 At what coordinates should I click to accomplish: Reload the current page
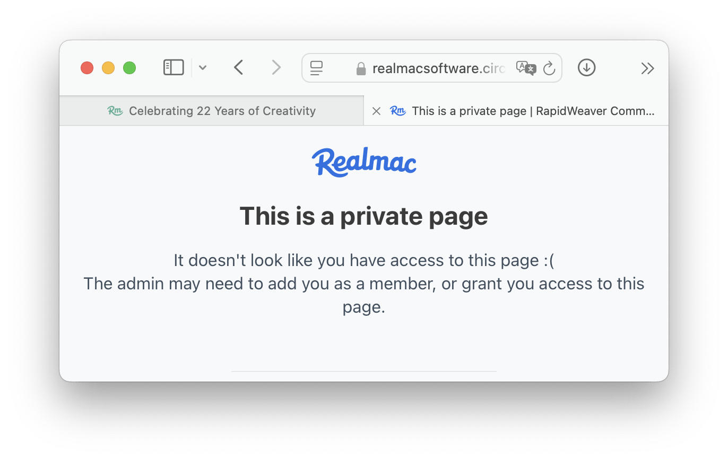tap(549, 68)
